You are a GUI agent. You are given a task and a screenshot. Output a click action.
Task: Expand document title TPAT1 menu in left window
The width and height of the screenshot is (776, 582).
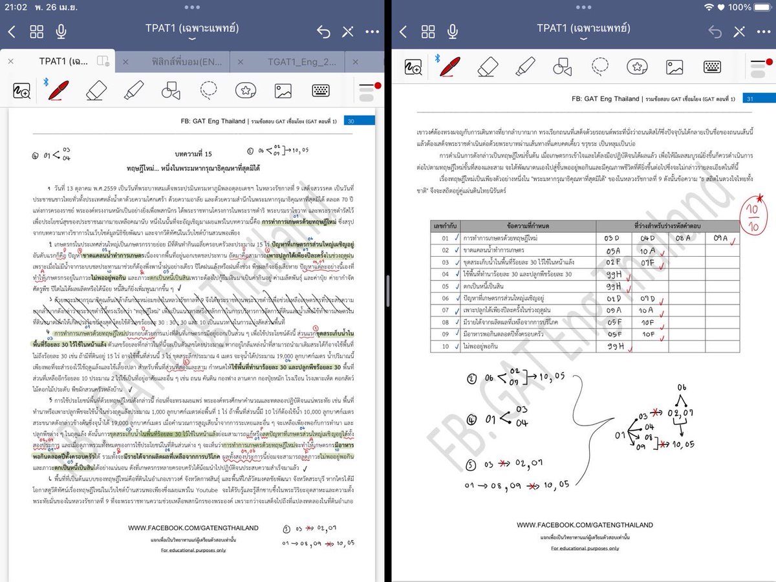click(x=192, y=39)
